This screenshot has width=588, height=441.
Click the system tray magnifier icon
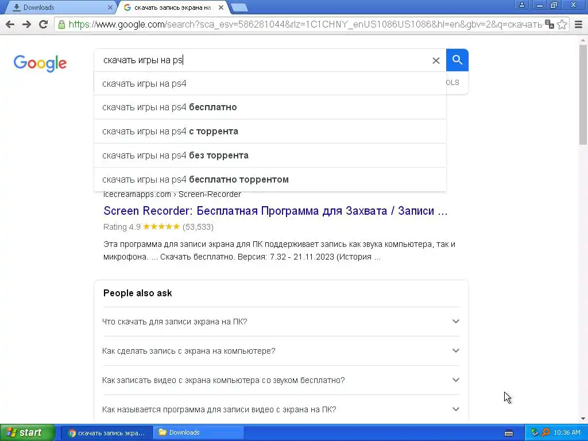click(546, 432)
